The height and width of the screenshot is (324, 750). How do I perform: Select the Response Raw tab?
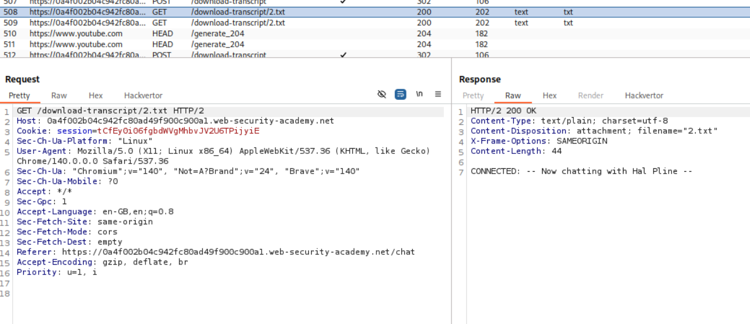pos(513,96)
